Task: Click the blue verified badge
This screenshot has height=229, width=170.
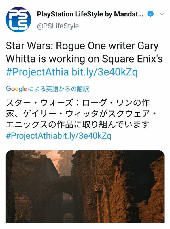Action: [x=151, y=14]
